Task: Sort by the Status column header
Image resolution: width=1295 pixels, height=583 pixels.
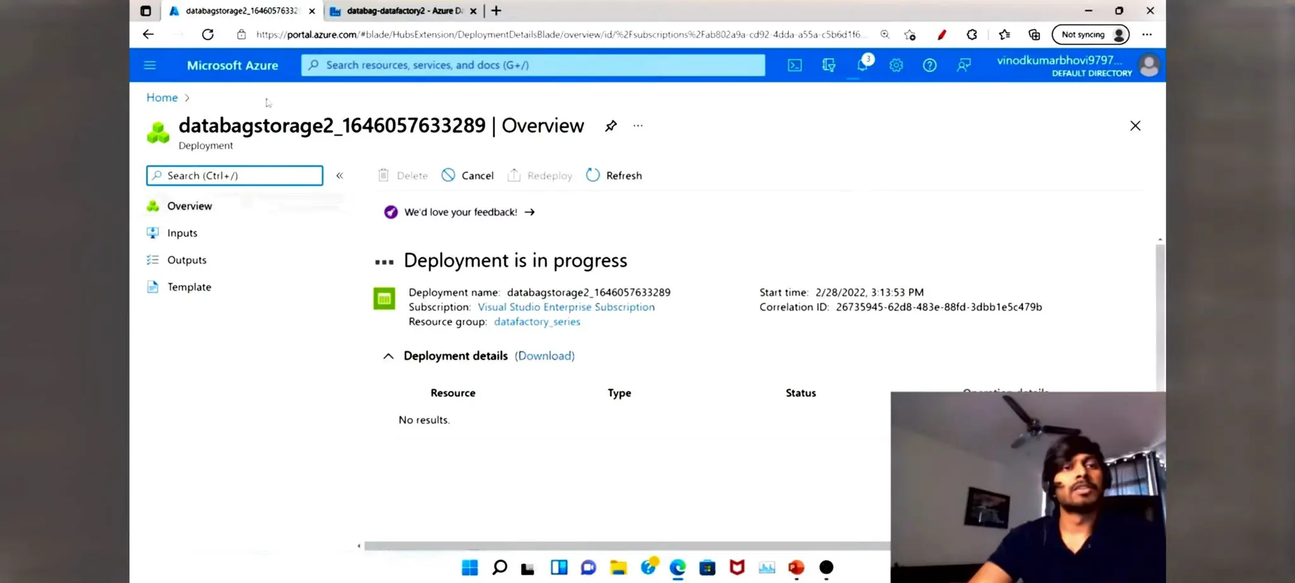Action: [801, 393]
